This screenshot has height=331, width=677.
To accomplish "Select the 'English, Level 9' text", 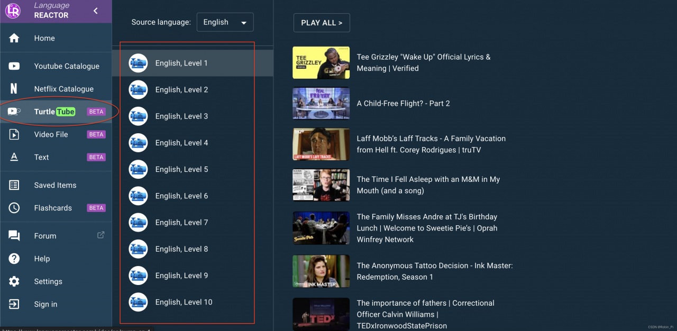I will coord(181,275).
